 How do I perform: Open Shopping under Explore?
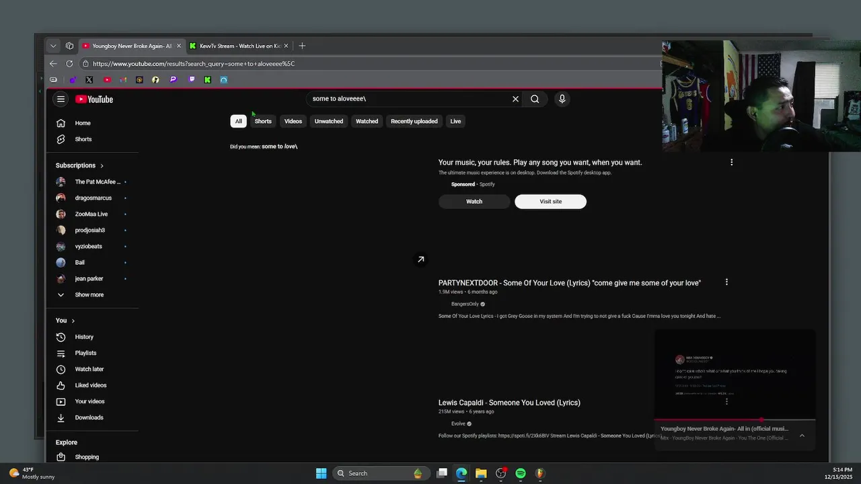click(x=92, y=457)
